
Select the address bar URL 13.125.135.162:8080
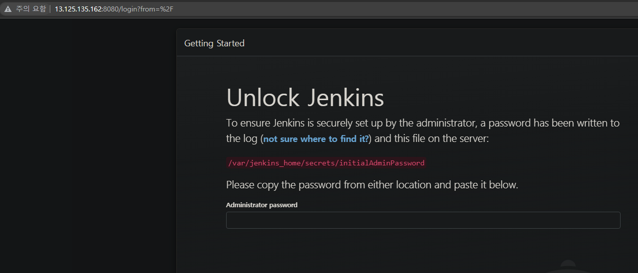pyautogui.click(x=114, y=9)
